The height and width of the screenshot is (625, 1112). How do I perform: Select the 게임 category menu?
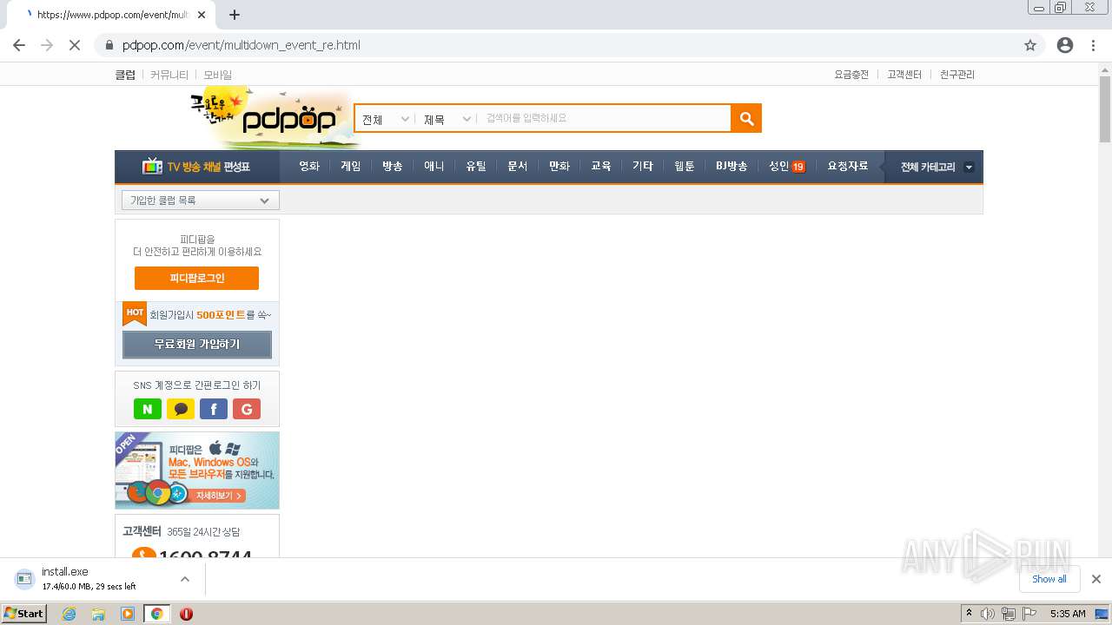pos(351,166)
